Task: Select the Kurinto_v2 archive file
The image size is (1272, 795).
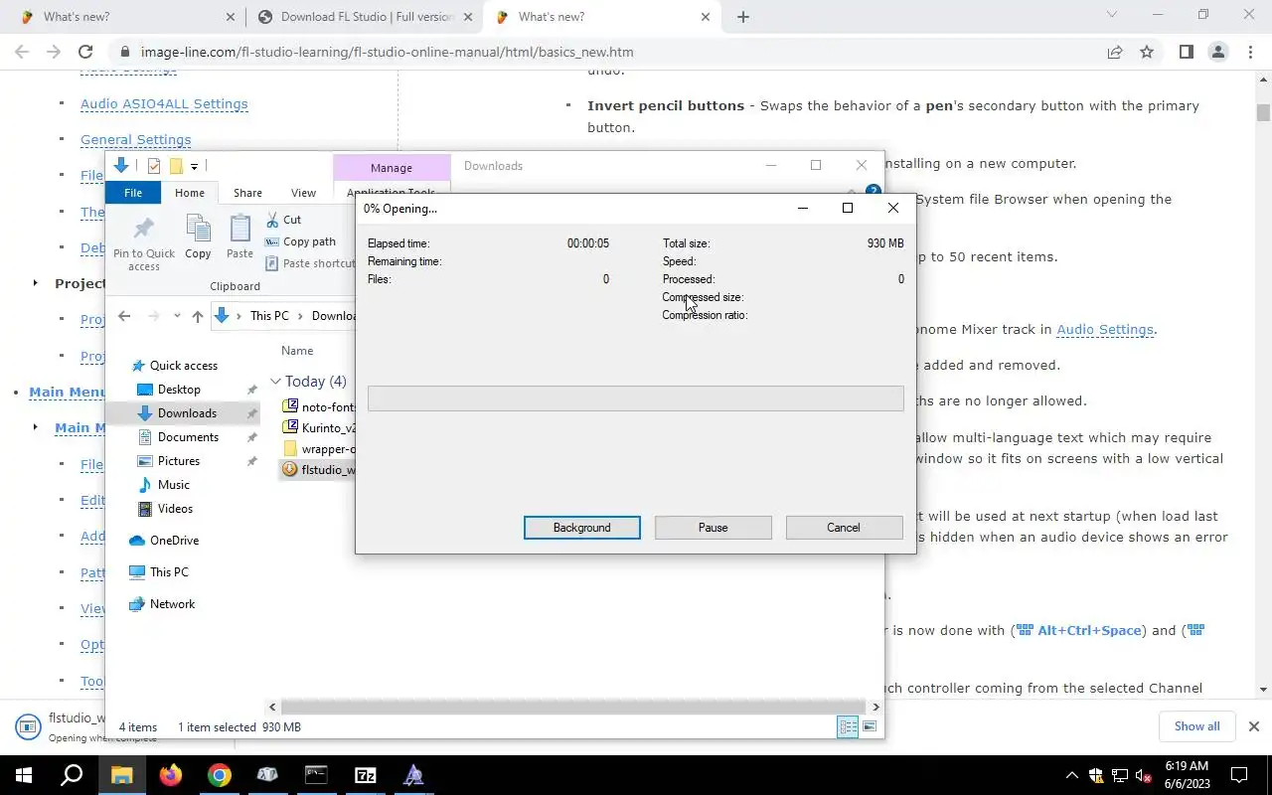Action: pyautogui.click(x=319, y=428)
